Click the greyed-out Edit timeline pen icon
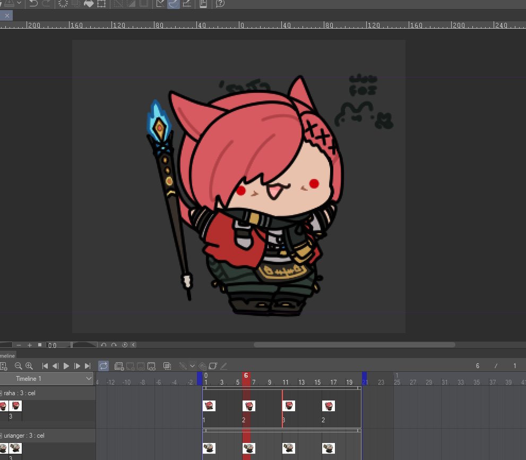 (x=223, y=366)
